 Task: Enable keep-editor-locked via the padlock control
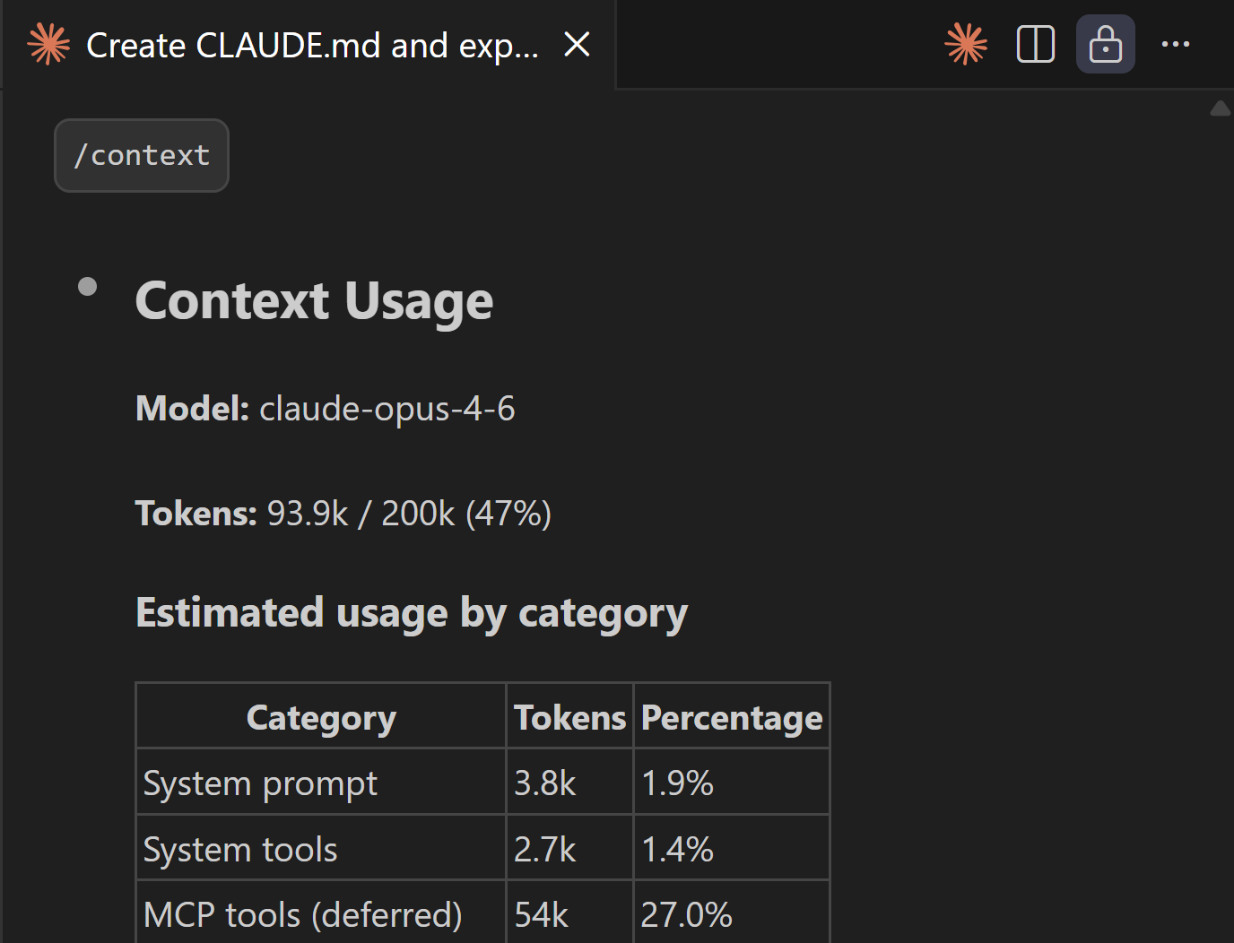(1105, 44)
